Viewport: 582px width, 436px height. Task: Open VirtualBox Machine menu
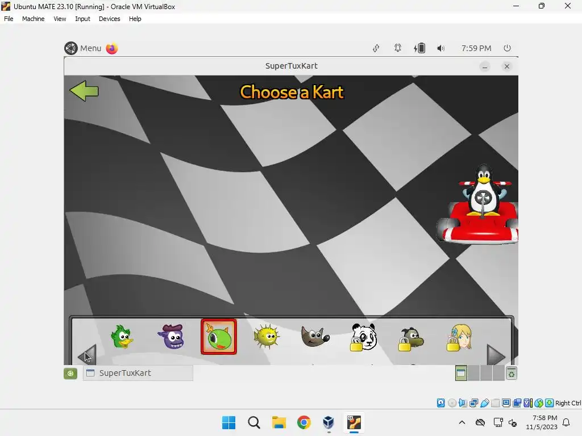pos(33,19)
